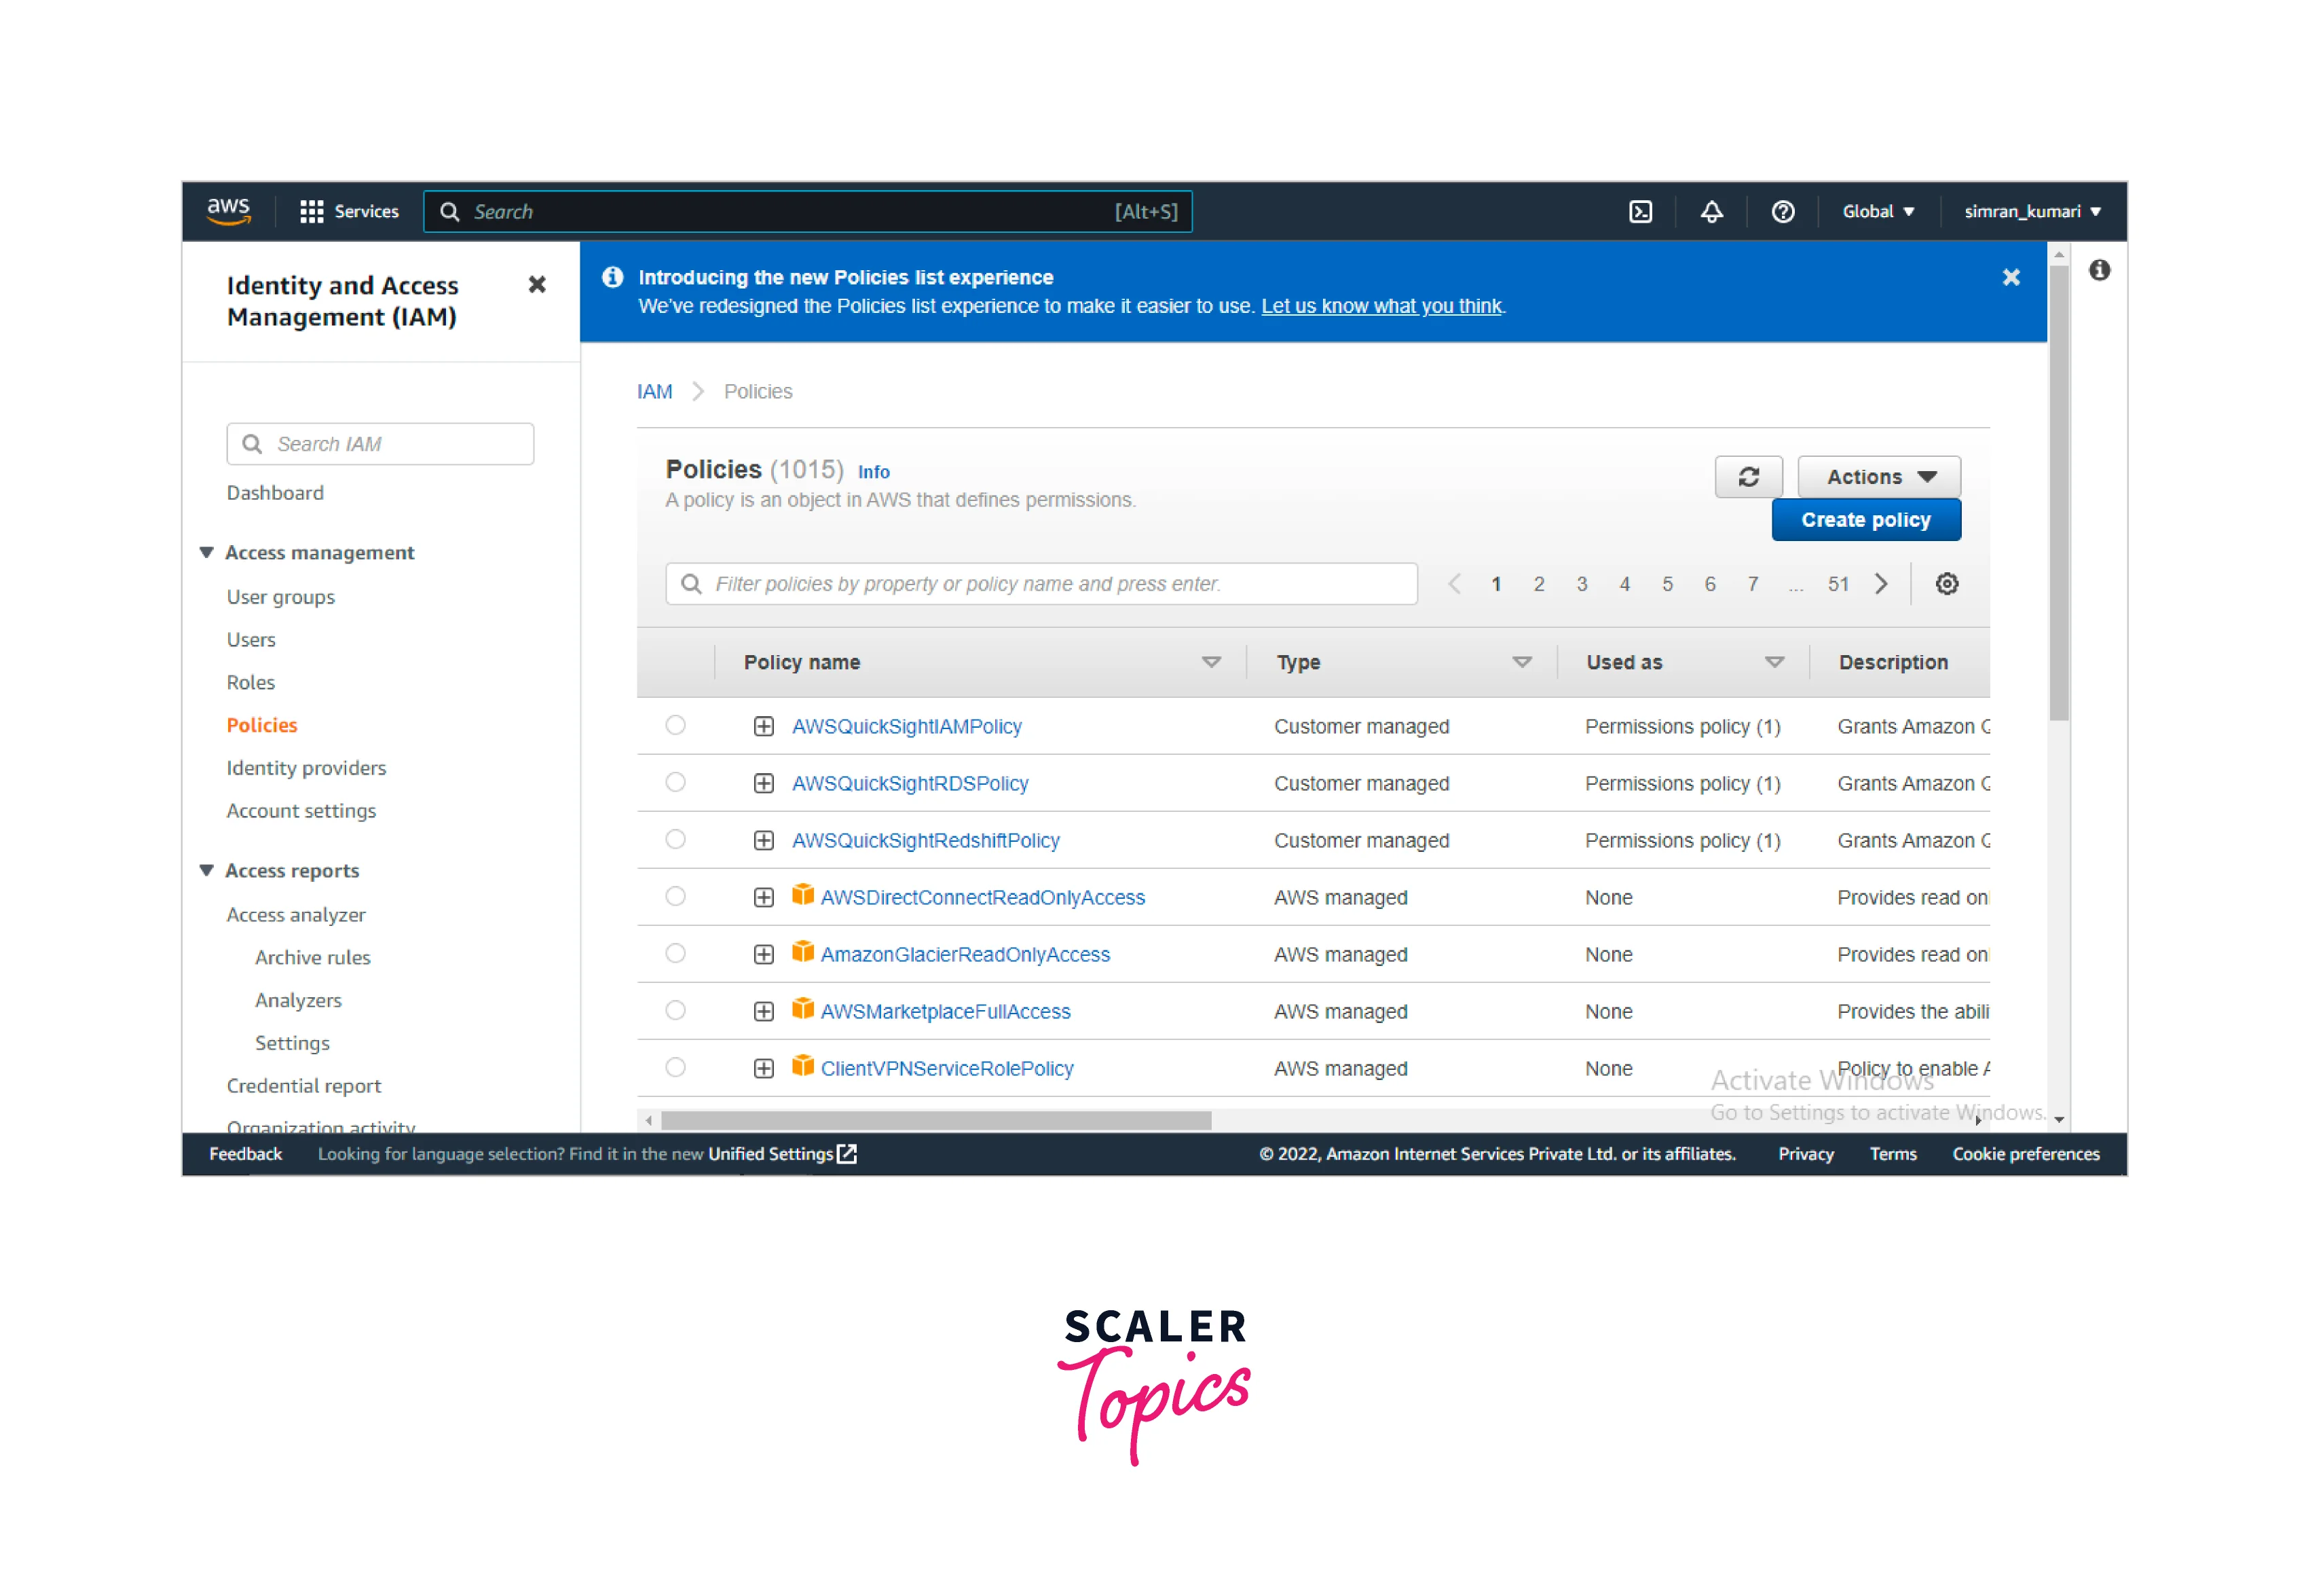Open the notifications bell icon
The image size is (2308, 1596).
point(1711,212)
